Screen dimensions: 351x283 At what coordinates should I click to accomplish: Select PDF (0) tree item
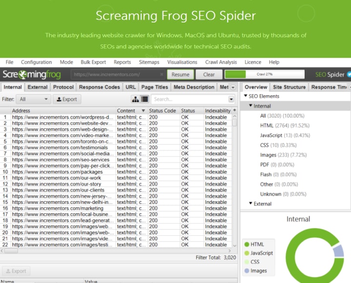tap(277, 165)
